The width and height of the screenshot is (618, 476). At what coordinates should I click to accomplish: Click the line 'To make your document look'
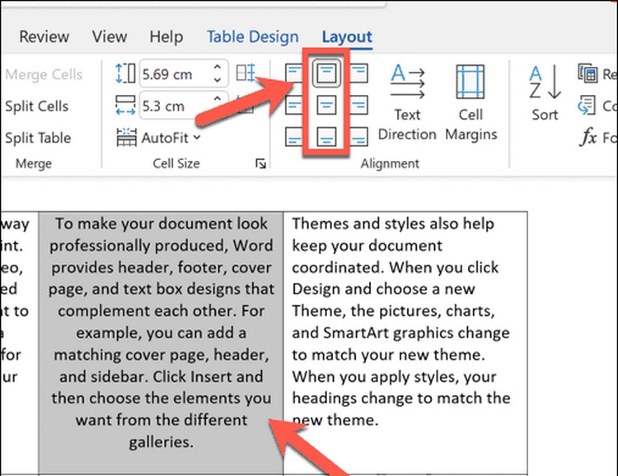(162, 224)
